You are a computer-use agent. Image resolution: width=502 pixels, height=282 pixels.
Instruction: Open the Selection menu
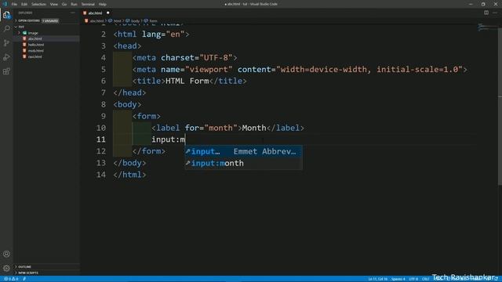(38, 4)
